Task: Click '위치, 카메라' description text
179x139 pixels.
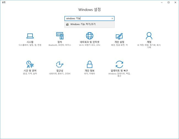Action: tap(89, 74)
